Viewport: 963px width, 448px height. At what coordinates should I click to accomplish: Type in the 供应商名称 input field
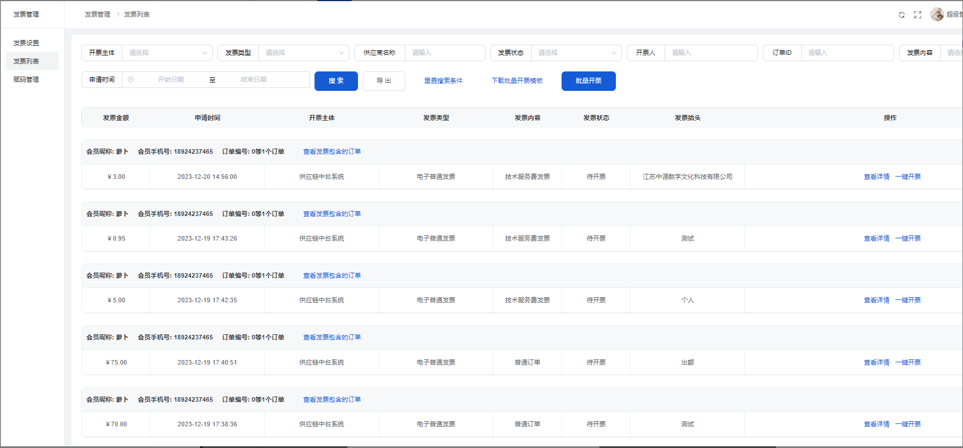click(444, 53)
